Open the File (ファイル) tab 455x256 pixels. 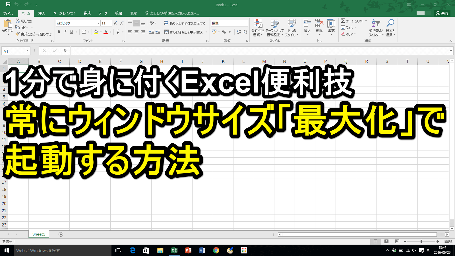pyautogui.click(x=8, y=13)
